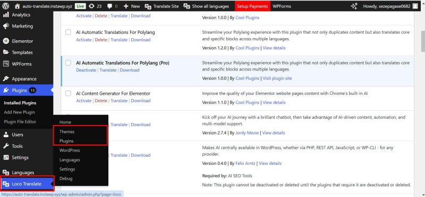Click Download under Polylang (Pro) plugin
The height and width of the screenshot is (197, 425).
[130, 70]
